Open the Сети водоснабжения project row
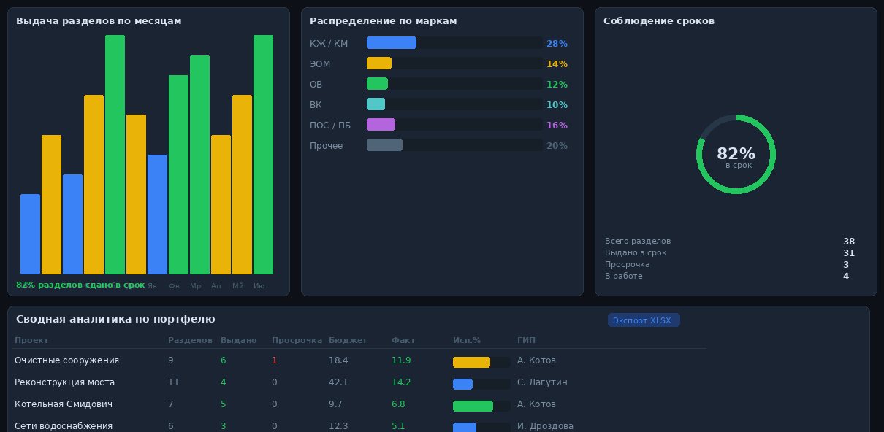Screen dimensions: 884x432 tap(360, 426)
